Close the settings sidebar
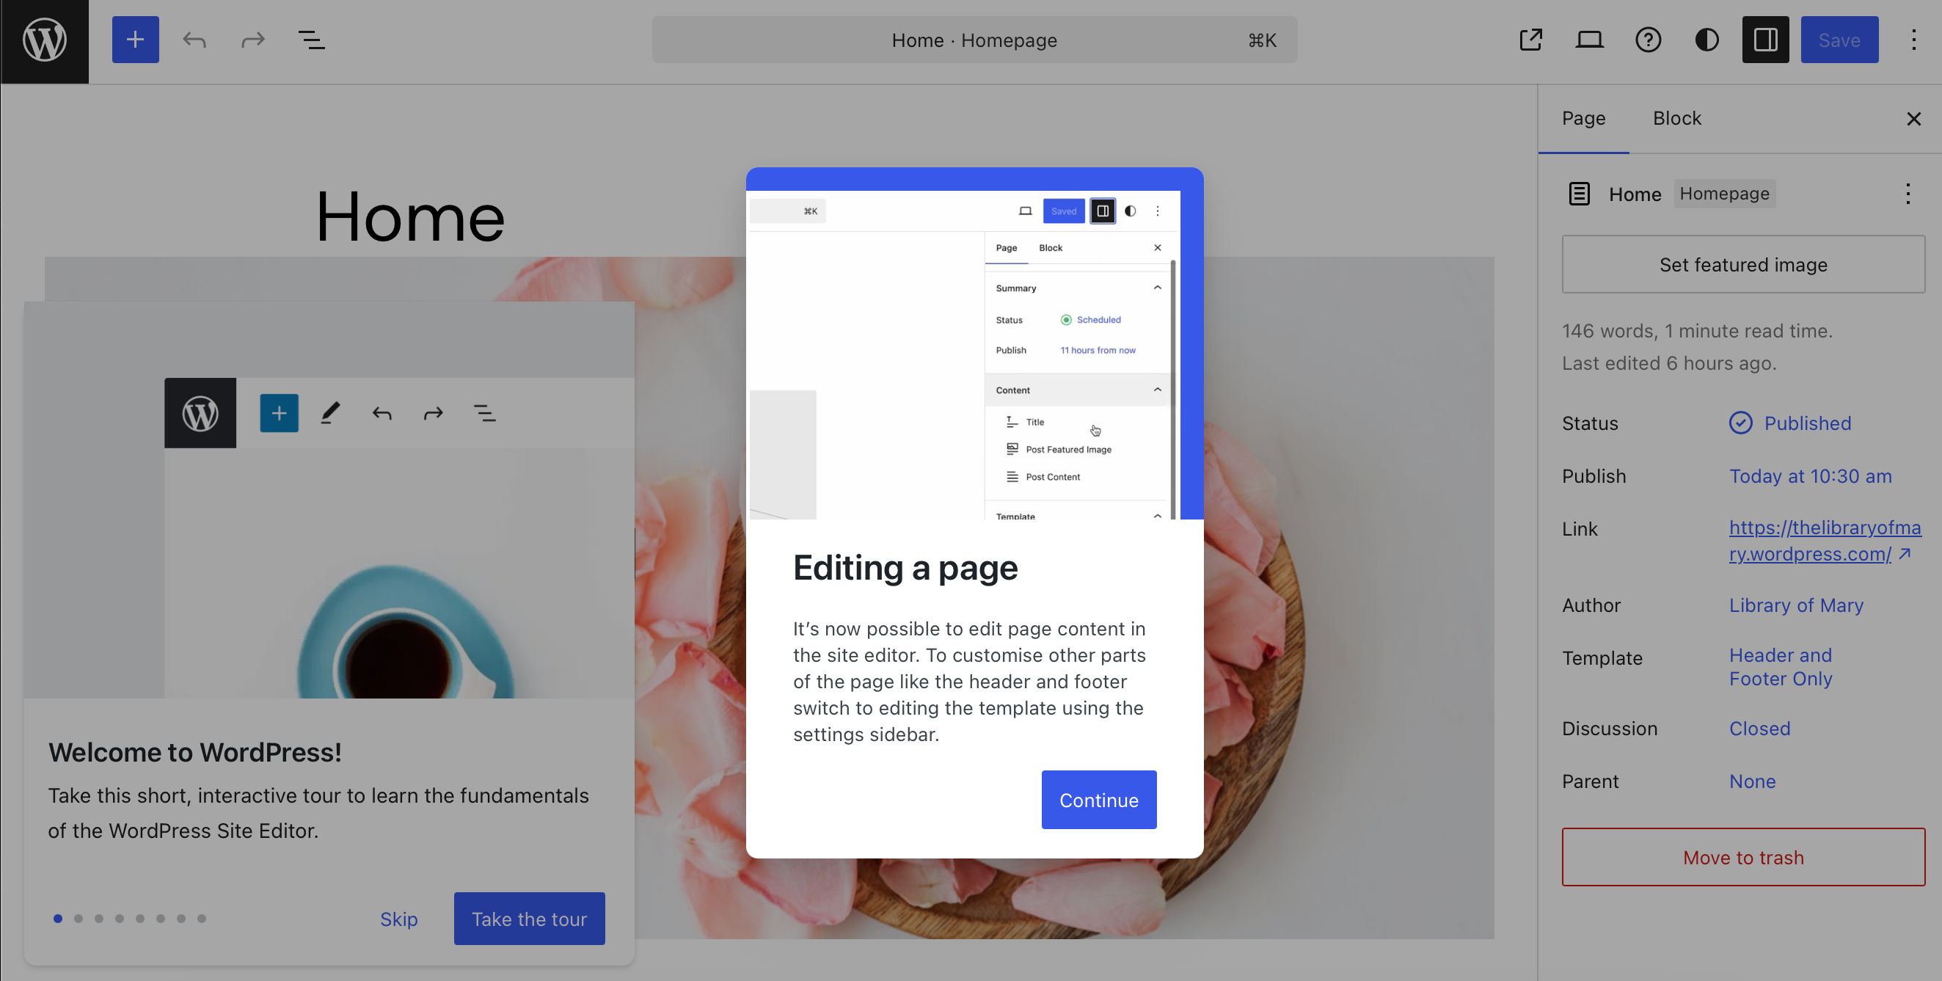The image size is (1942, 981). [x=1913, y=118]
